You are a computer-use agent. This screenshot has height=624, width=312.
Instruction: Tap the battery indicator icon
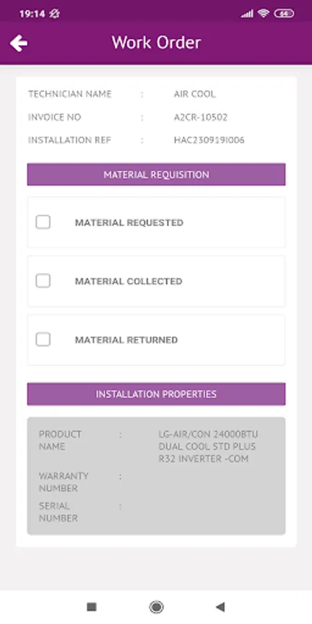284,14
